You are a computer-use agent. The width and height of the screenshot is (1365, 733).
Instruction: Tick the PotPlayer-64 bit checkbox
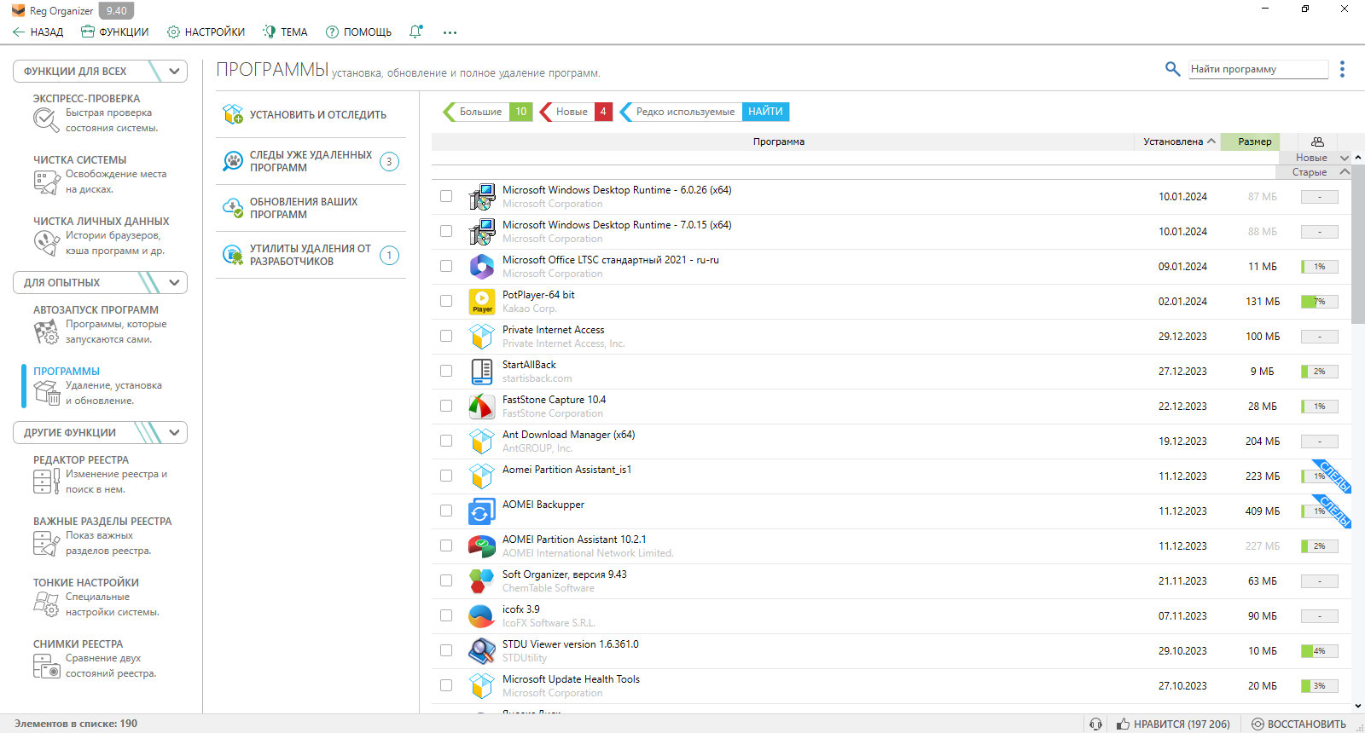pyautogui.click(x=446, y=301)
